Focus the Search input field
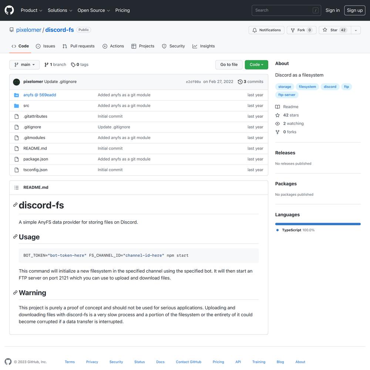 (x=286, y=10)
